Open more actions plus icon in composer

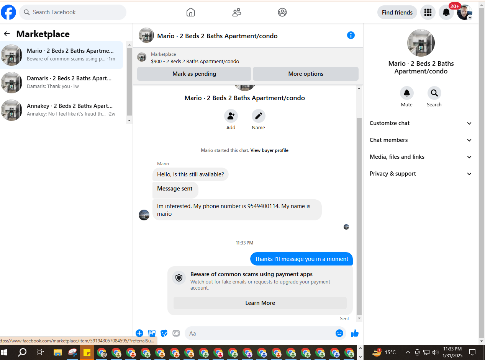coord(139,333)
